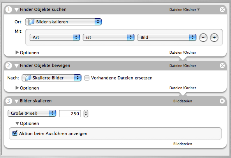Open the Ort folder dropdown

click(x=63, y=22)
